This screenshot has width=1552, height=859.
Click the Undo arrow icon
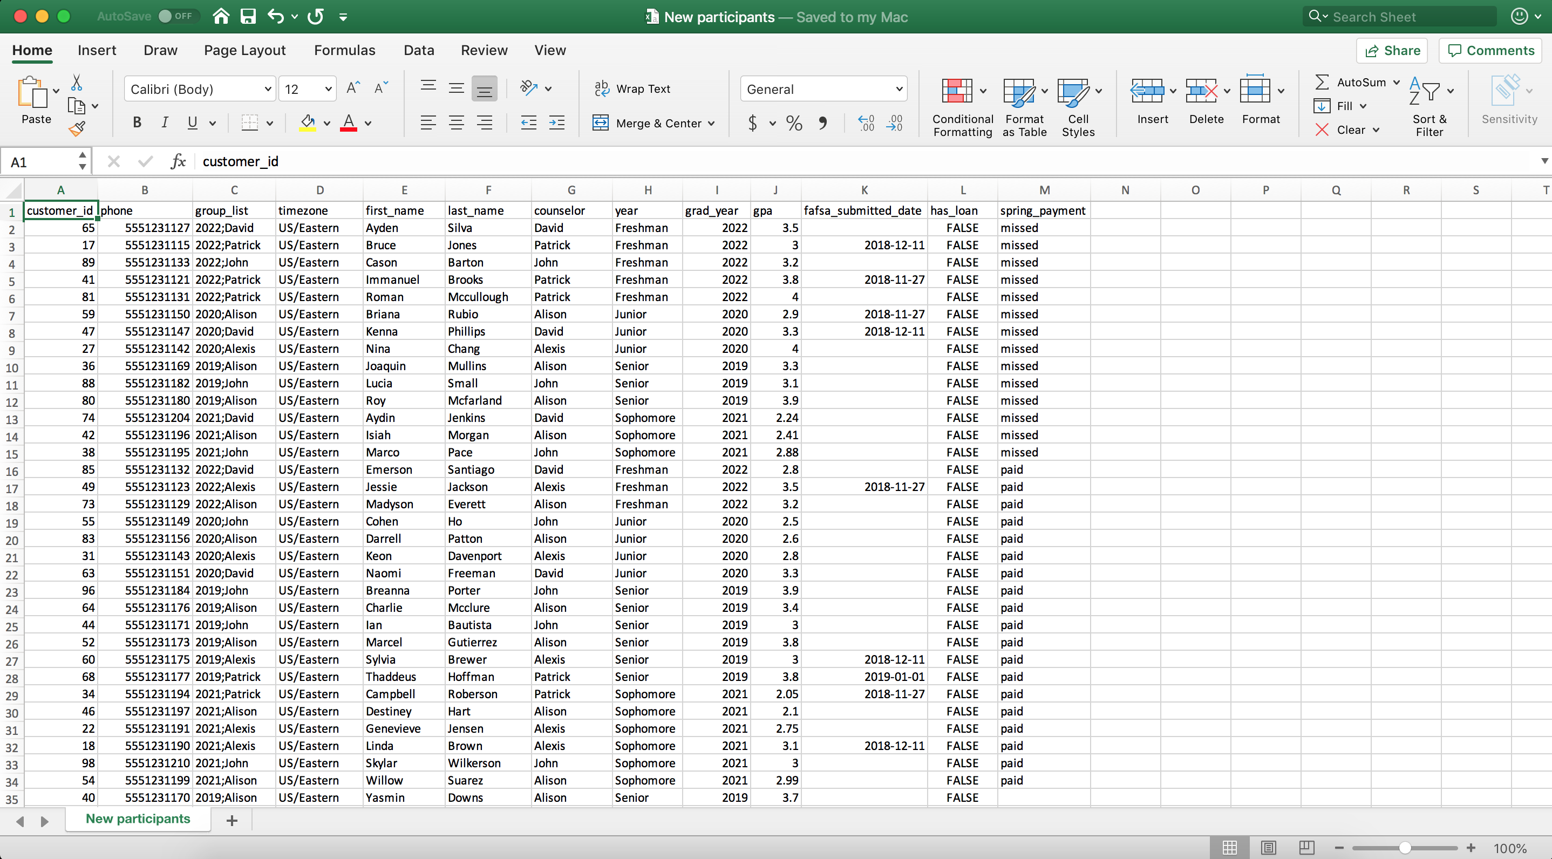click(276, 16)
